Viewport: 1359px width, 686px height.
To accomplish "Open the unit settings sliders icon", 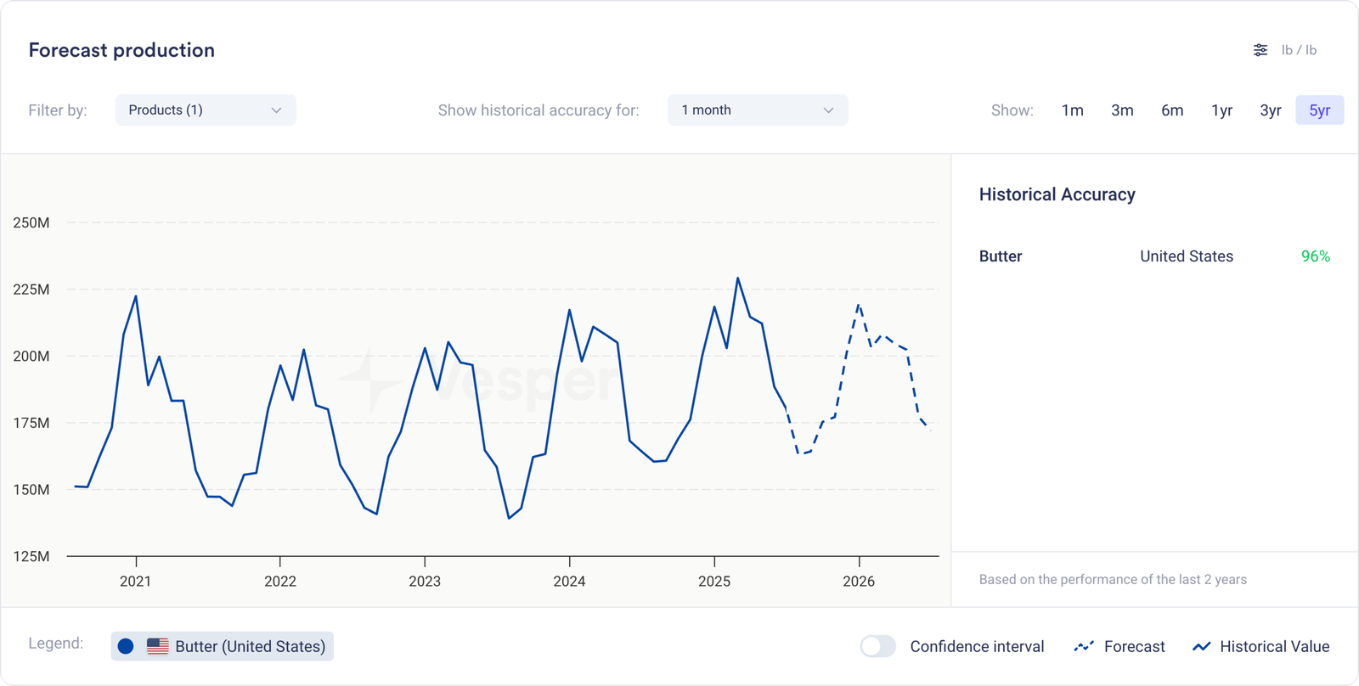I will (x=1260, y=50).
